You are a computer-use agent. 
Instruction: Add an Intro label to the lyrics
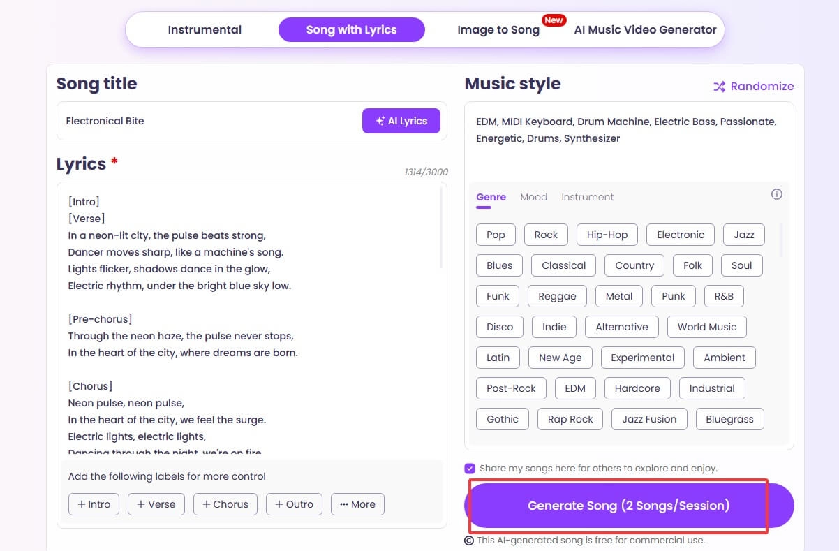click(94, 504)
